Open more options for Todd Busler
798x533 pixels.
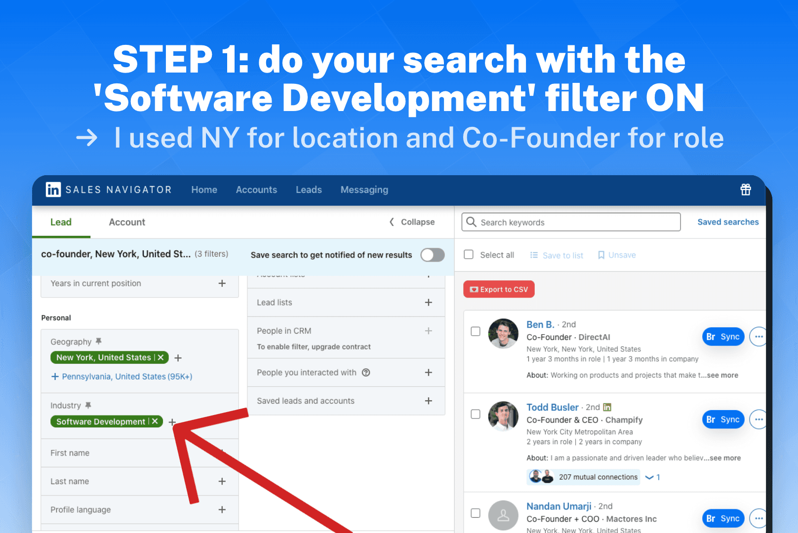758,419
